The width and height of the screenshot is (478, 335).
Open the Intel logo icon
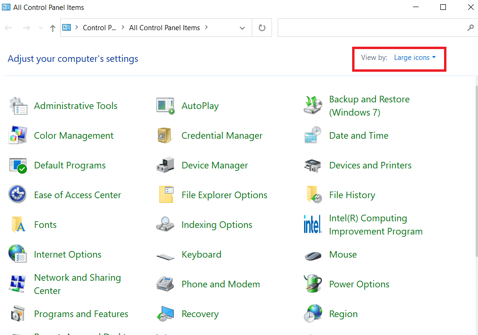(313, 224)
